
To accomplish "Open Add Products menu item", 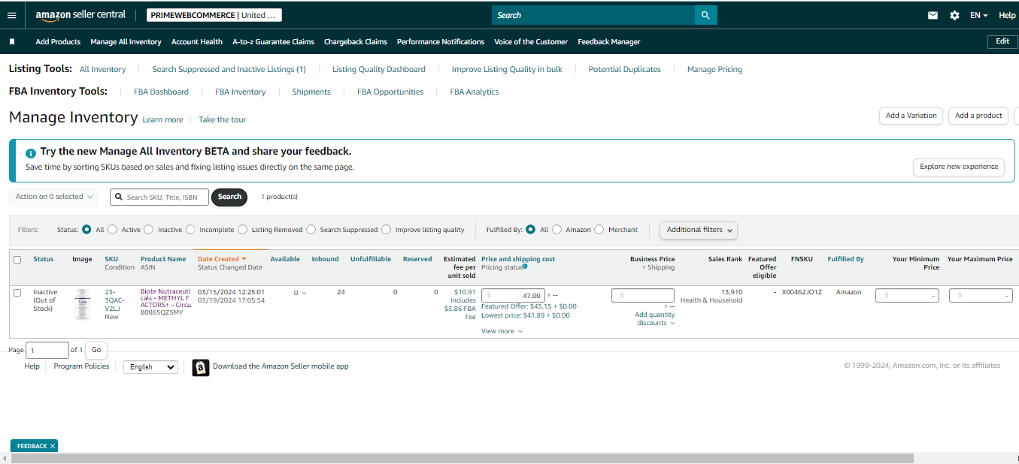I will [x=58, y=42].
